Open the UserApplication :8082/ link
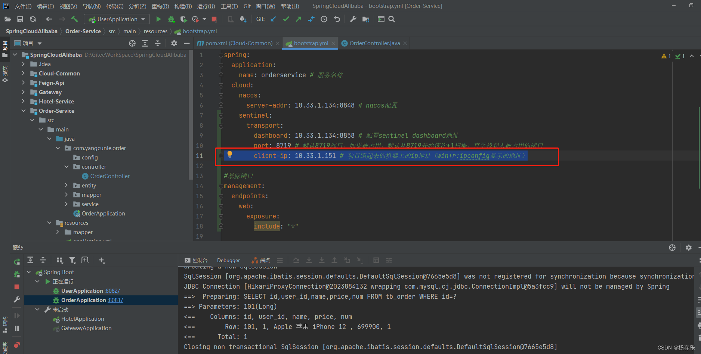 point(112,291)
